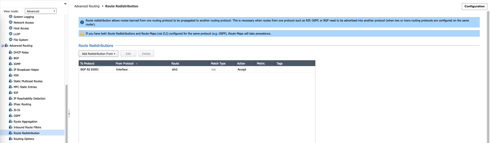Click the Edit button

coord(128,54)
